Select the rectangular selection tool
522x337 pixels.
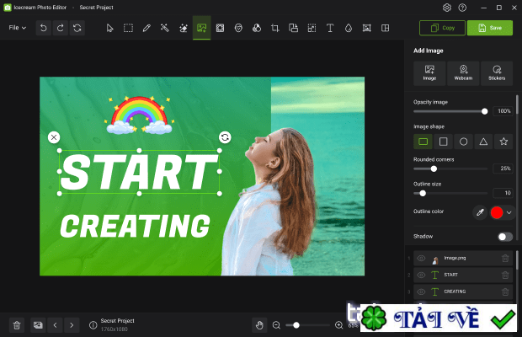pyautogui.click(x=128, y=28)
